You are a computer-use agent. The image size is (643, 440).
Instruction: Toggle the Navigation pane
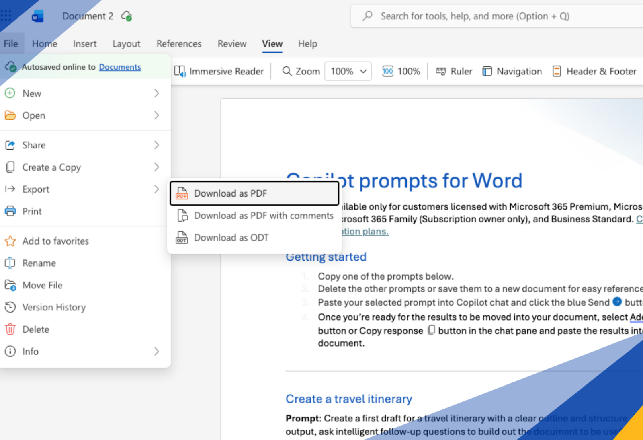coord(512,71)
